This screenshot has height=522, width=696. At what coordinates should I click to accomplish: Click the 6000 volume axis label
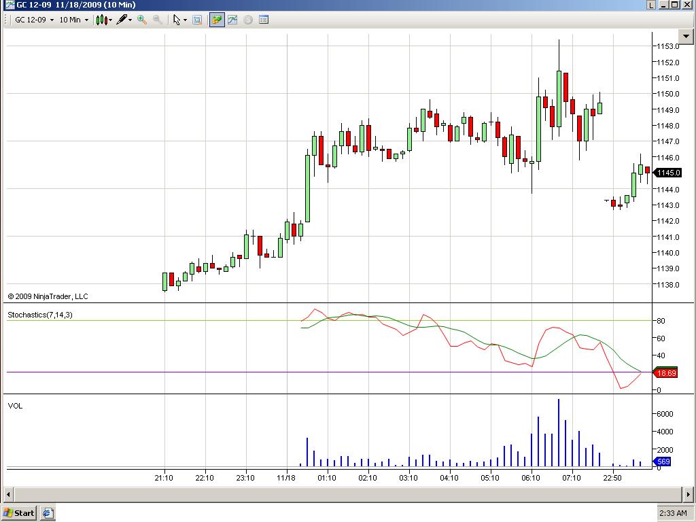pyautogui.click(x=665, y=414)
